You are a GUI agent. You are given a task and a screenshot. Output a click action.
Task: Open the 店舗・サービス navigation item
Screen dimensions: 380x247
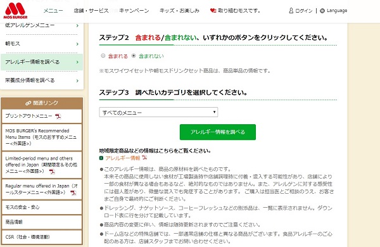pos(91,11)
